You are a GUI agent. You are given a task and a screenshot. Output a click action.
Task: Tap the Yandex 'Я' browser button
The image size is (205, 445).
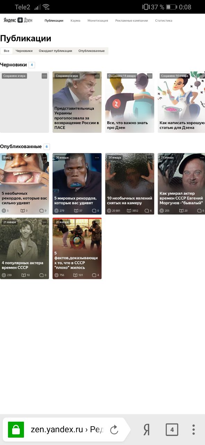click(147, 430)
